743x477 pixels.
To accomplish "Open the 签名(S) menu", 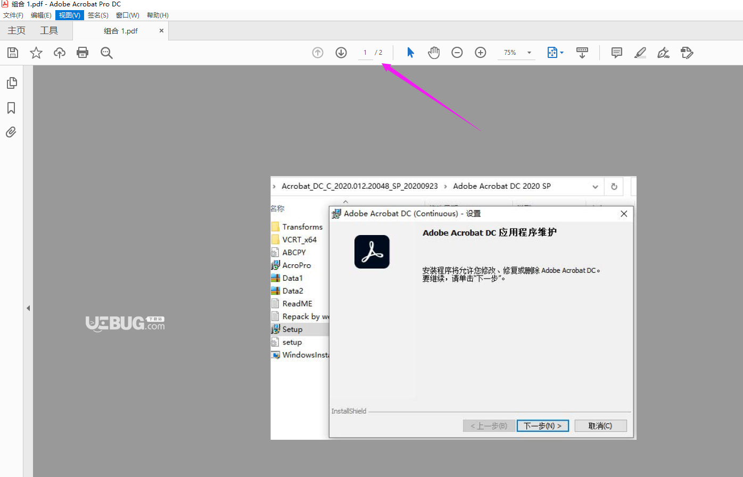I will tap(98, 15).
